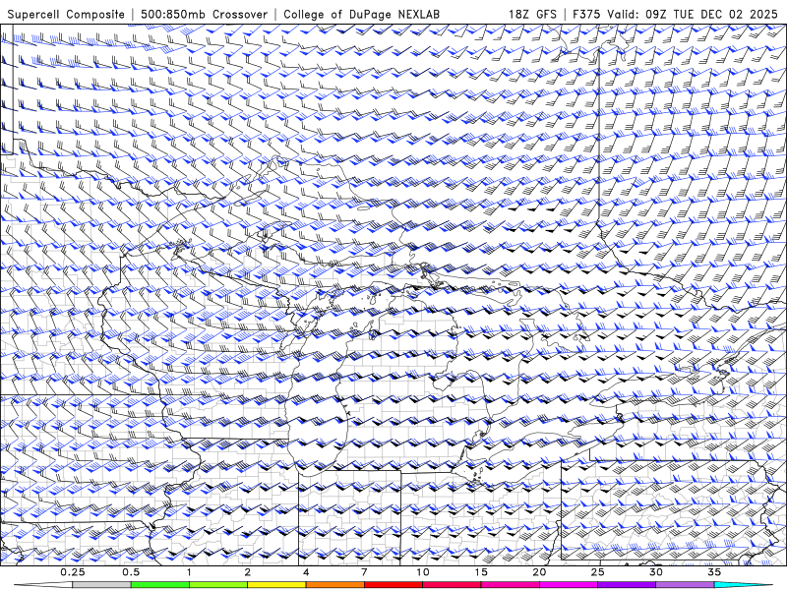Click the green 0.5–1 color swatch
Screen dimensions: 787x590
click(160, 585)
